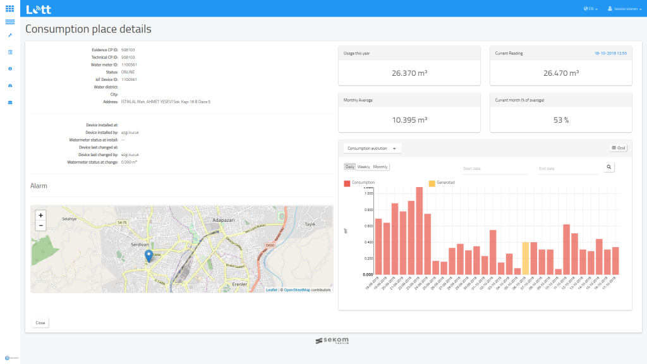Click the Grid view button
The width and height of the screenshot is (647, 364).
[618, 148]
